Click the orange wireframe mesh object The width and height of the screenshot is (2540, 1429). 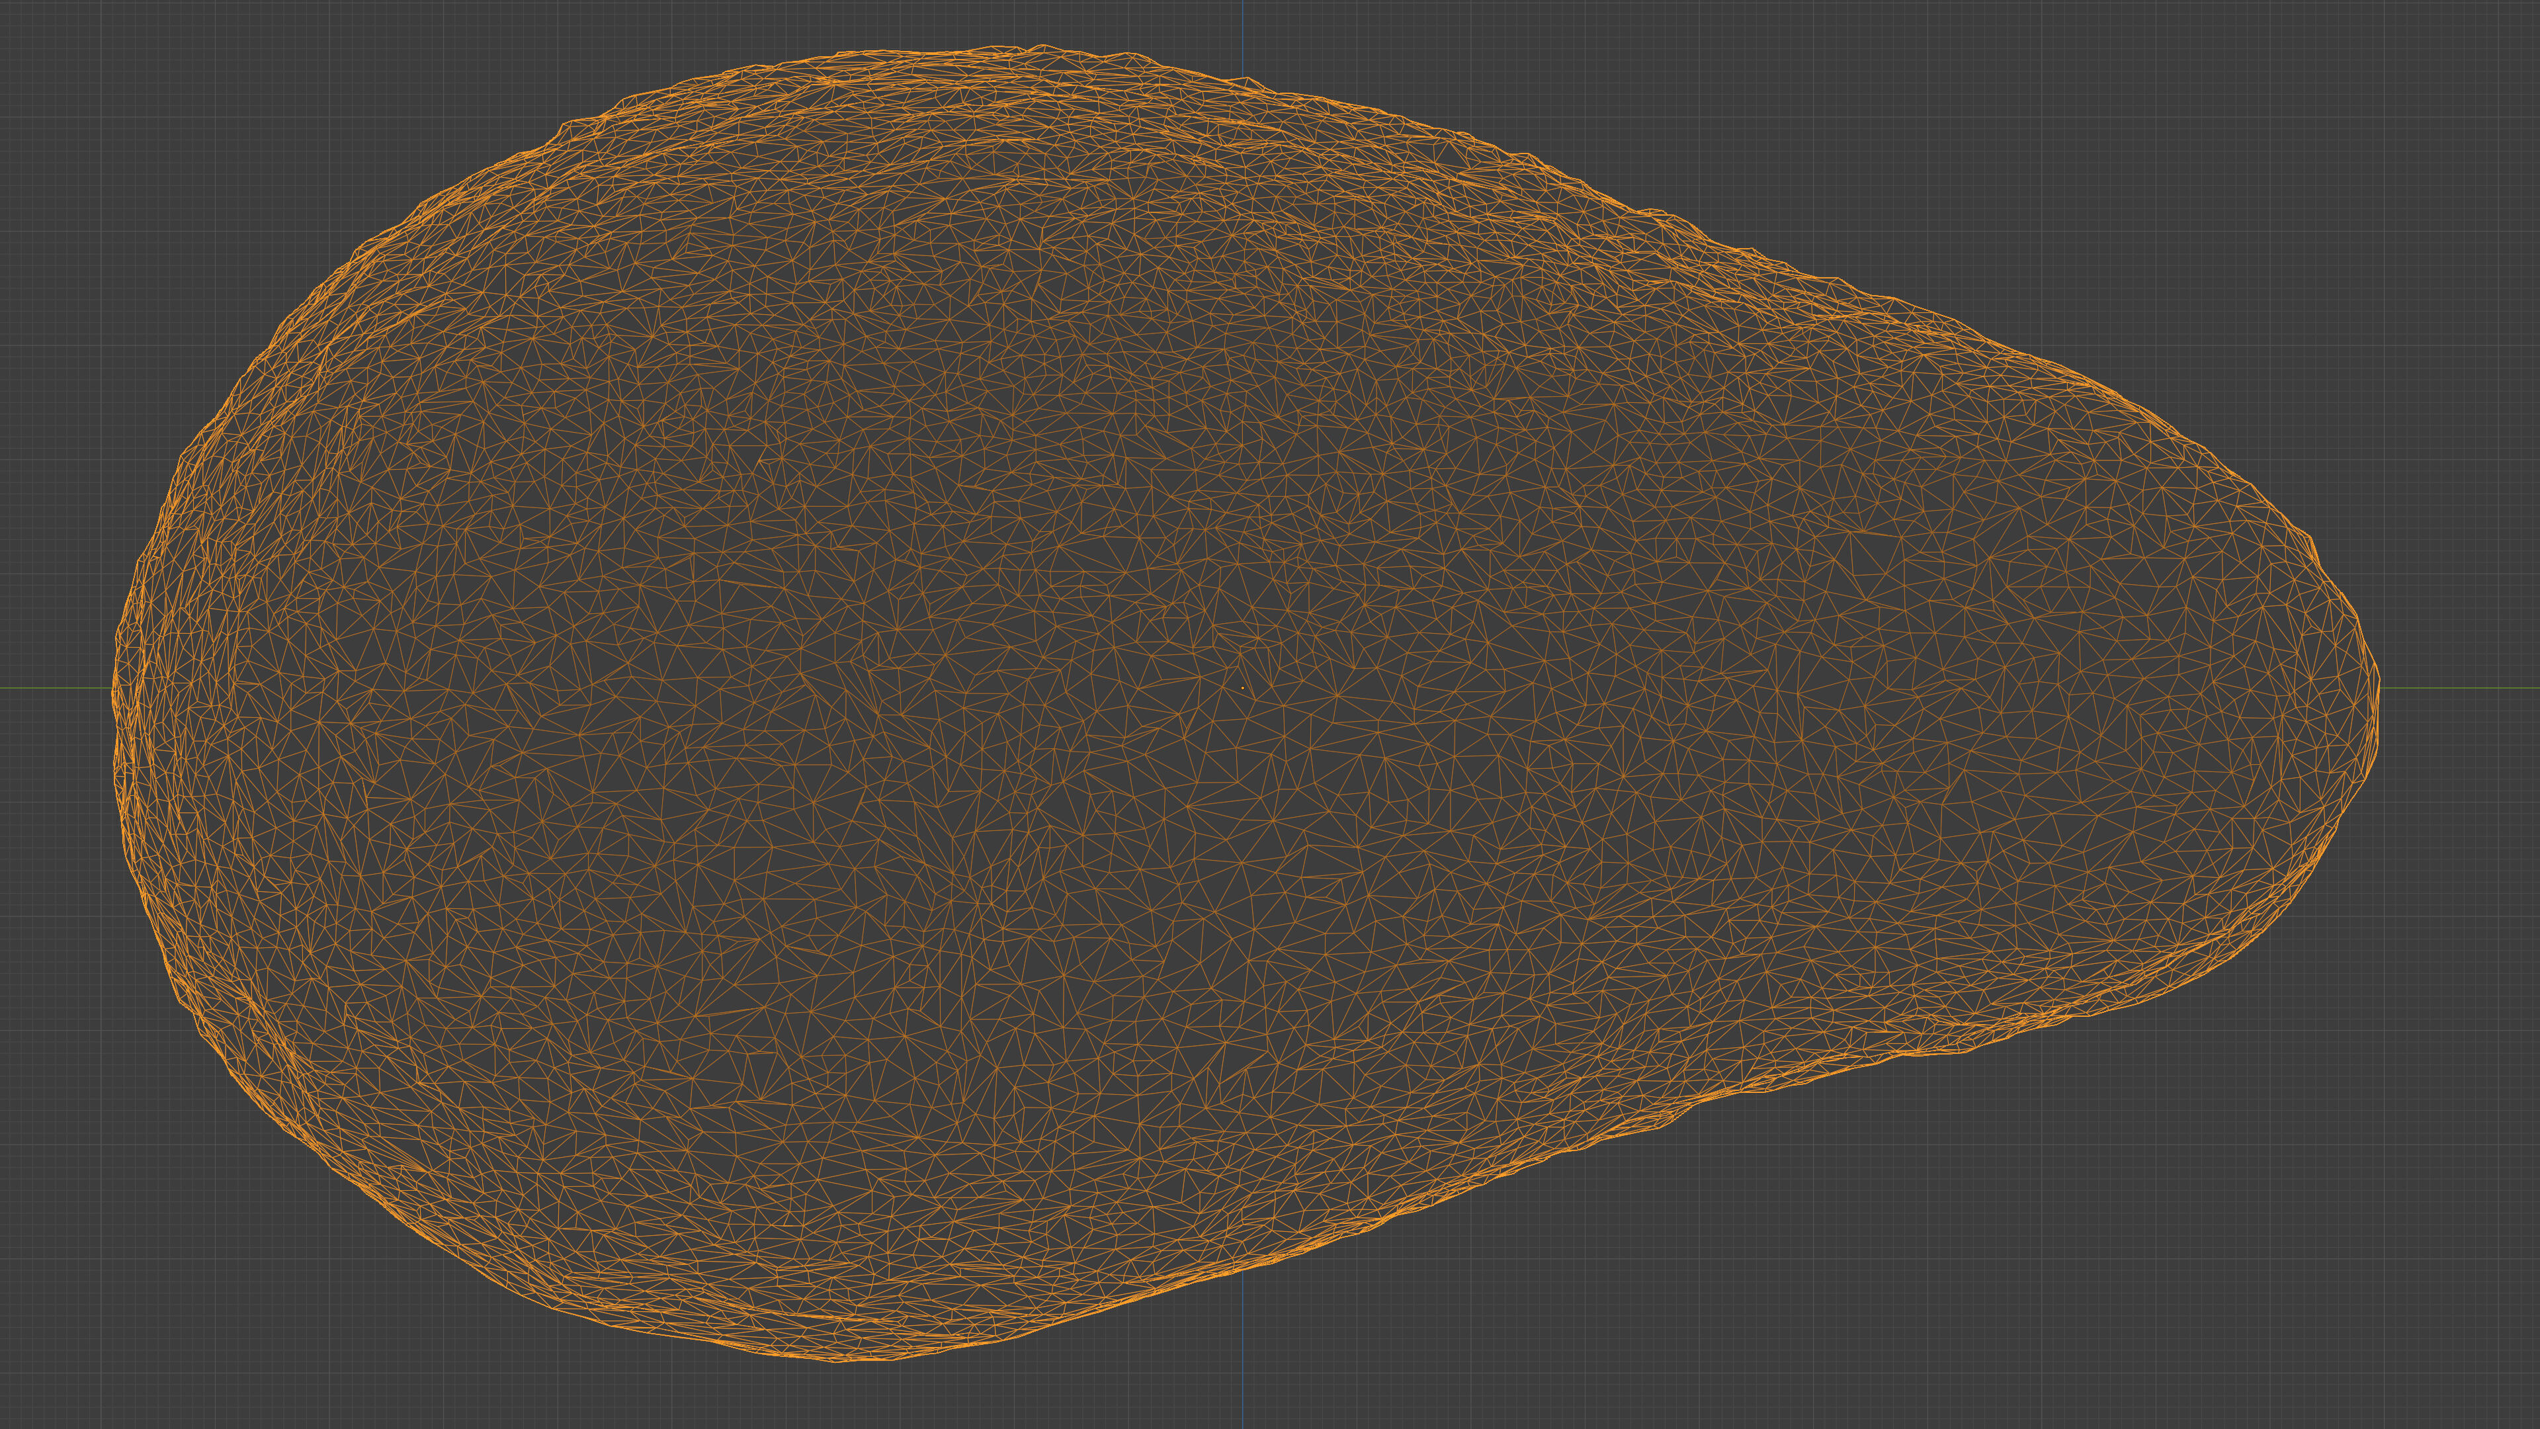tap(1244, 703)
